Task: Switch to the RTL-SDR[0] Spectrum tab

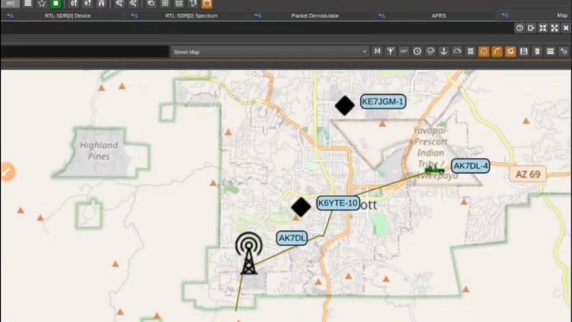Action: click(x=187, y=16)
